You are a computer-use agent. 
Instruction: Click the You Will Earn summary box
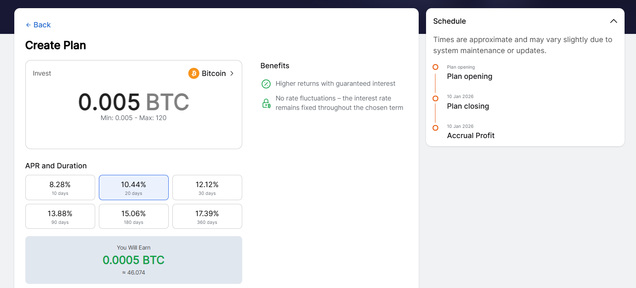pos(134,260)
